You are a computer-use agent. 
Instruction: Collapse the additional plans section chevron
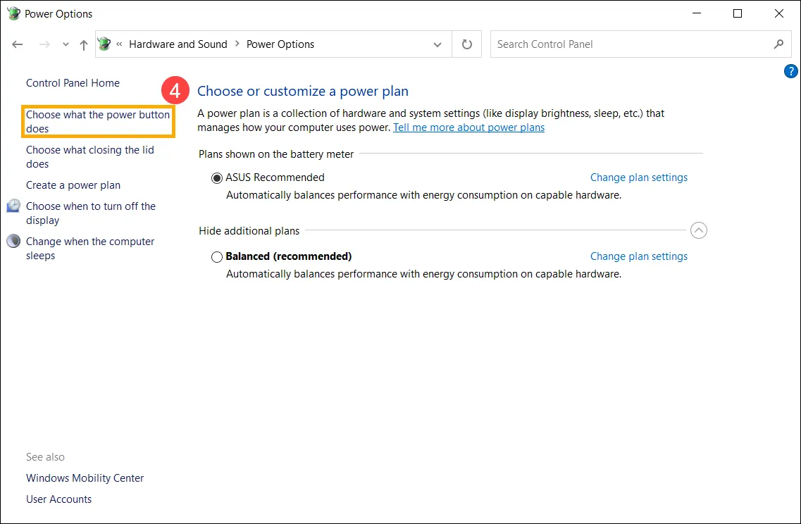pyautogui.click(x=699, y=230)
